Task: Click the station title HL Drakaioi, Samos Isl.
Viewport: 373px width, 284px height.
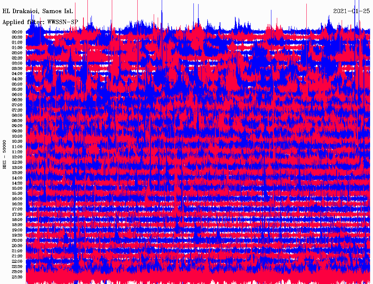Action: 38,11
